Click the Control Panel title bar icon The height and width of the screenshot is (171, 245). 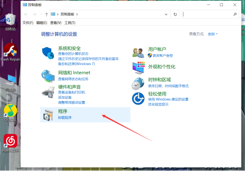(x=25, y=5)
